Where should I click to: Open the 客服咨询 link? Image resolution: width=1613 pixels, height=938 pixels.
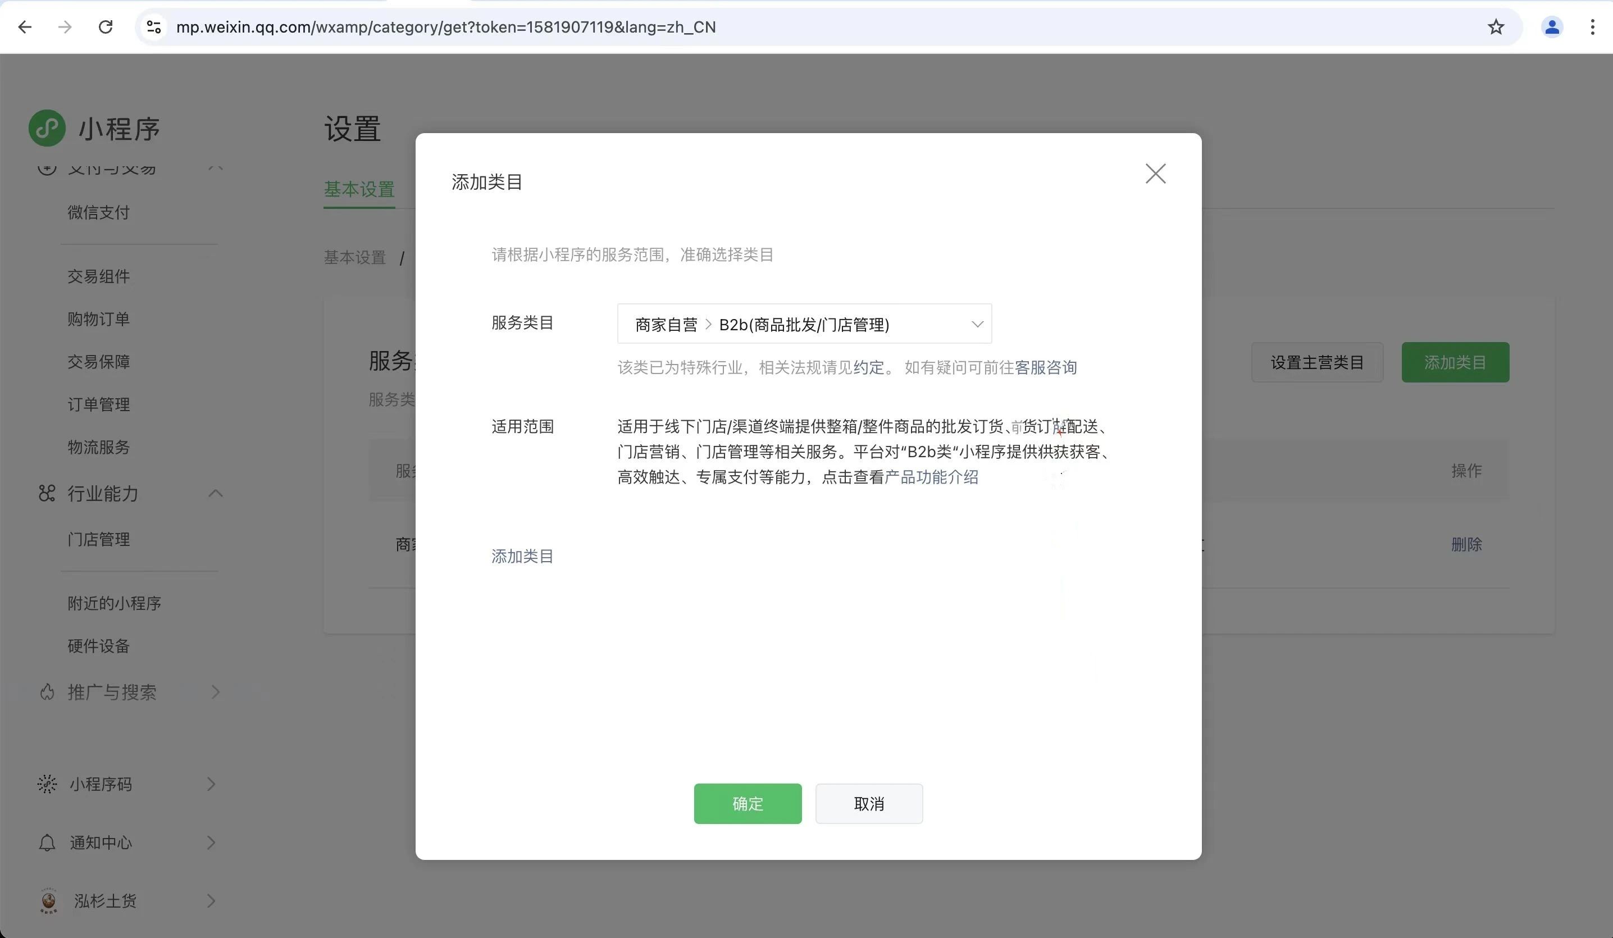pos(1045,367)
